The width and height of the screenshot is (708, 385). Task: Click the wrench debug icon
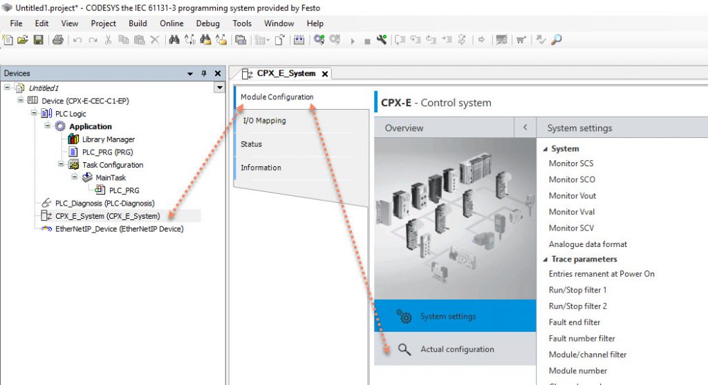coord(382,40)
